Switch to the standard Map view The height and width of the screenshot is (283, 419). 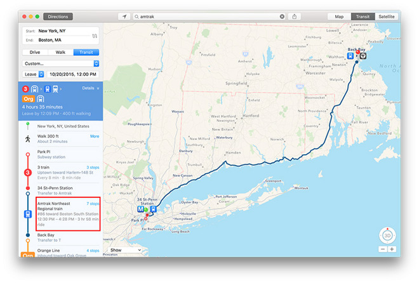[339, 16]
